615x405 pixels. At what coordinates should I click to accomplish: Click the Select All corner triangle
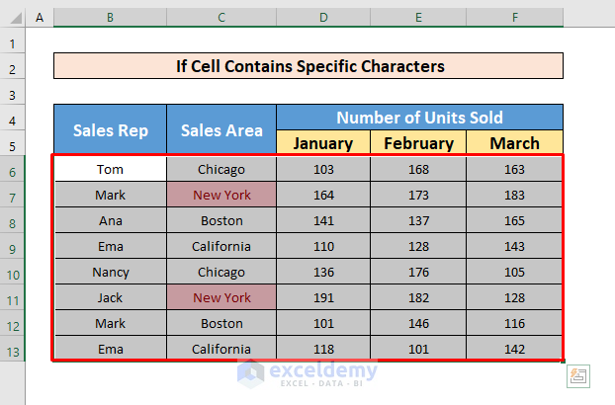tap(13, 18)
